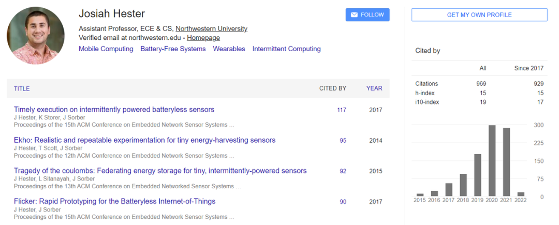Open the Northwestern University link
Screen dimensions: 559x225
tap(211, 29)
